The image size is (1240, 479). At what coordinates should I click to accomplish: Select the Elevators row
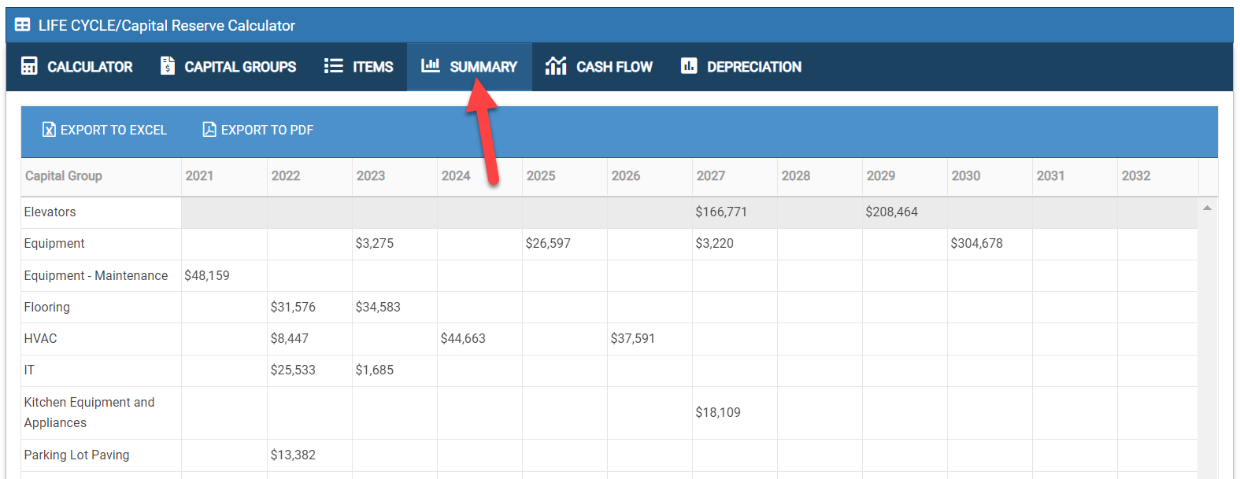50,212
